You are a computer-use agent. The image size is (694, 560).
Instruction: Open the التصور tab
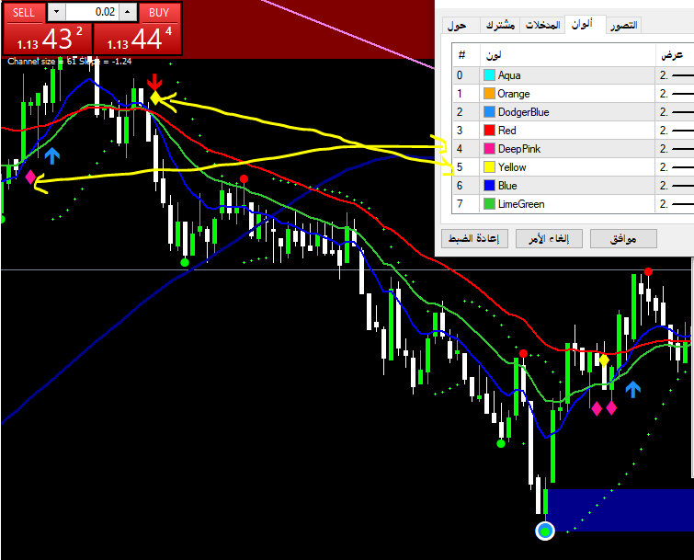(x=625, y=25)
